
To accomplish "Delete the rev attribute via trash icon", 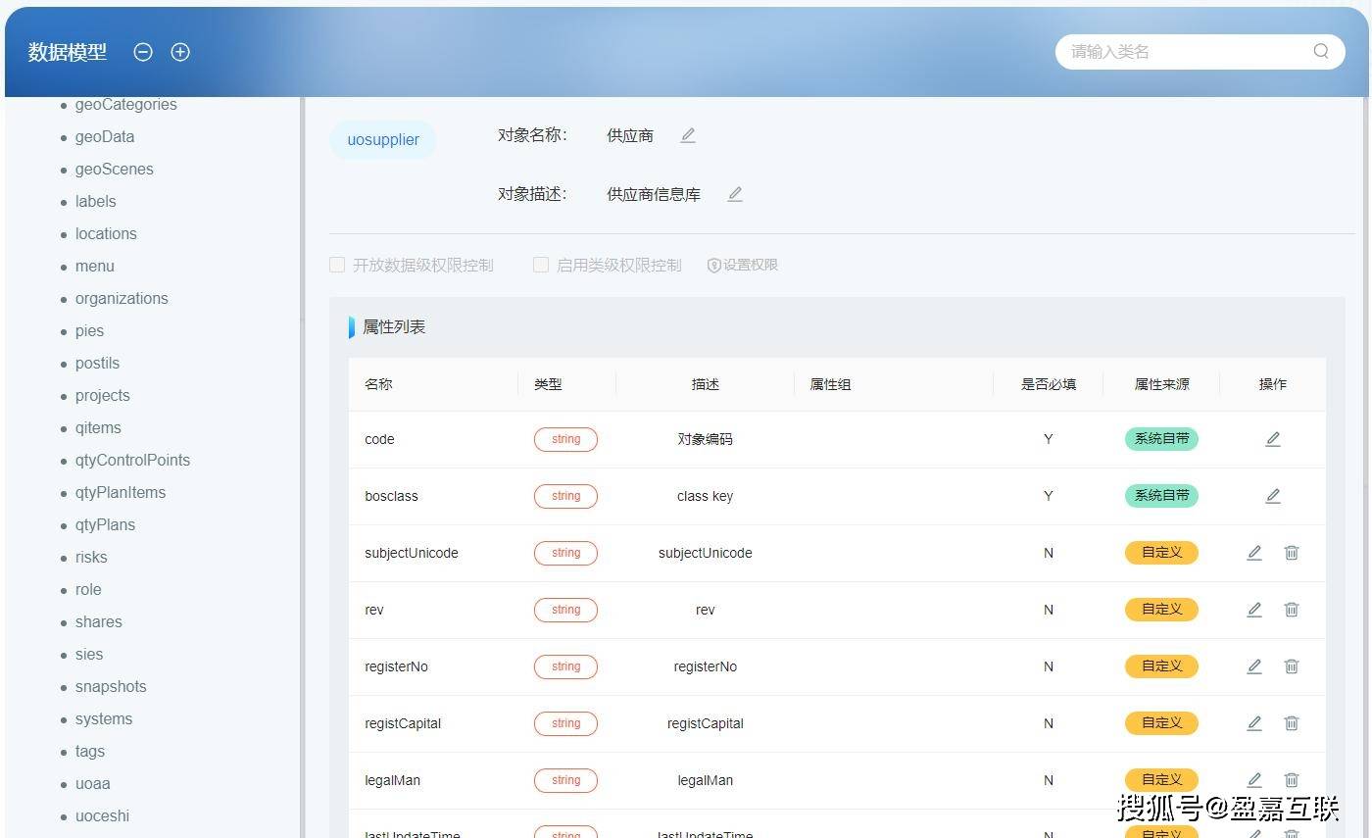I will tap(1291, 609).
